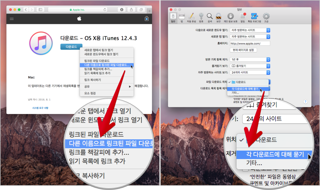Image resolution: width=320 pixels, height=190 pixels.
Task: Choose 새로운 탭에서 링크 열기 in Safari context menu
Action: 107,50
